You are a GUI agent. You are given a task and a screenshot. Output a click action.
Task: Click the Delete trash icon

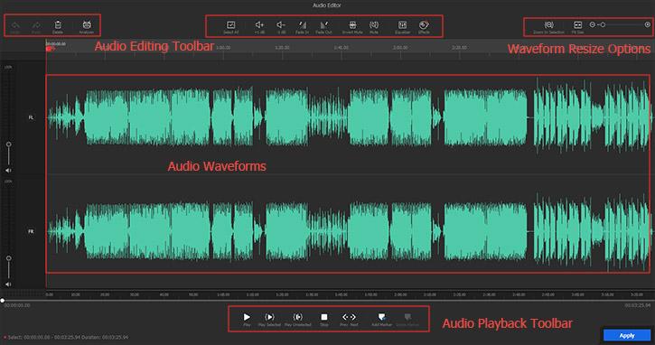click(x=58, y=25)
